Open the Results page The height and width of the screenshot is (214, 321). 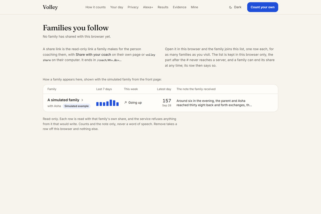click(x=163, y=7)
